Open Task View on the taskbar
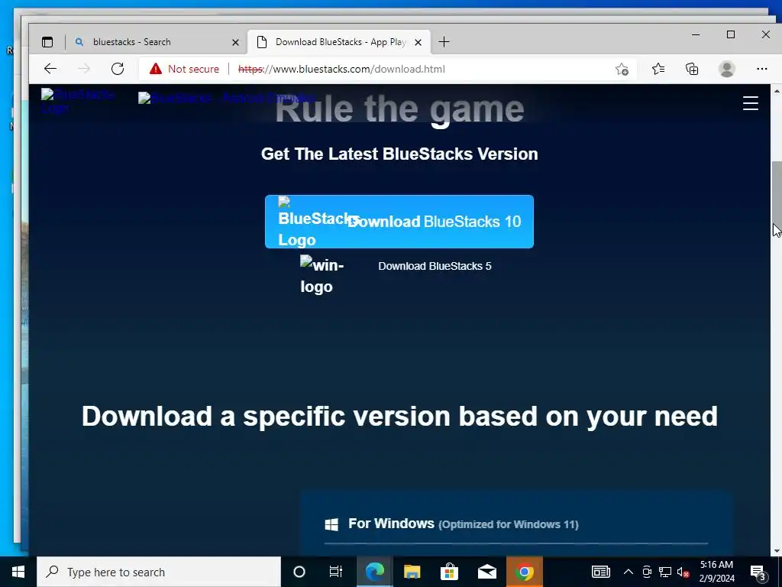 (336, 572)
